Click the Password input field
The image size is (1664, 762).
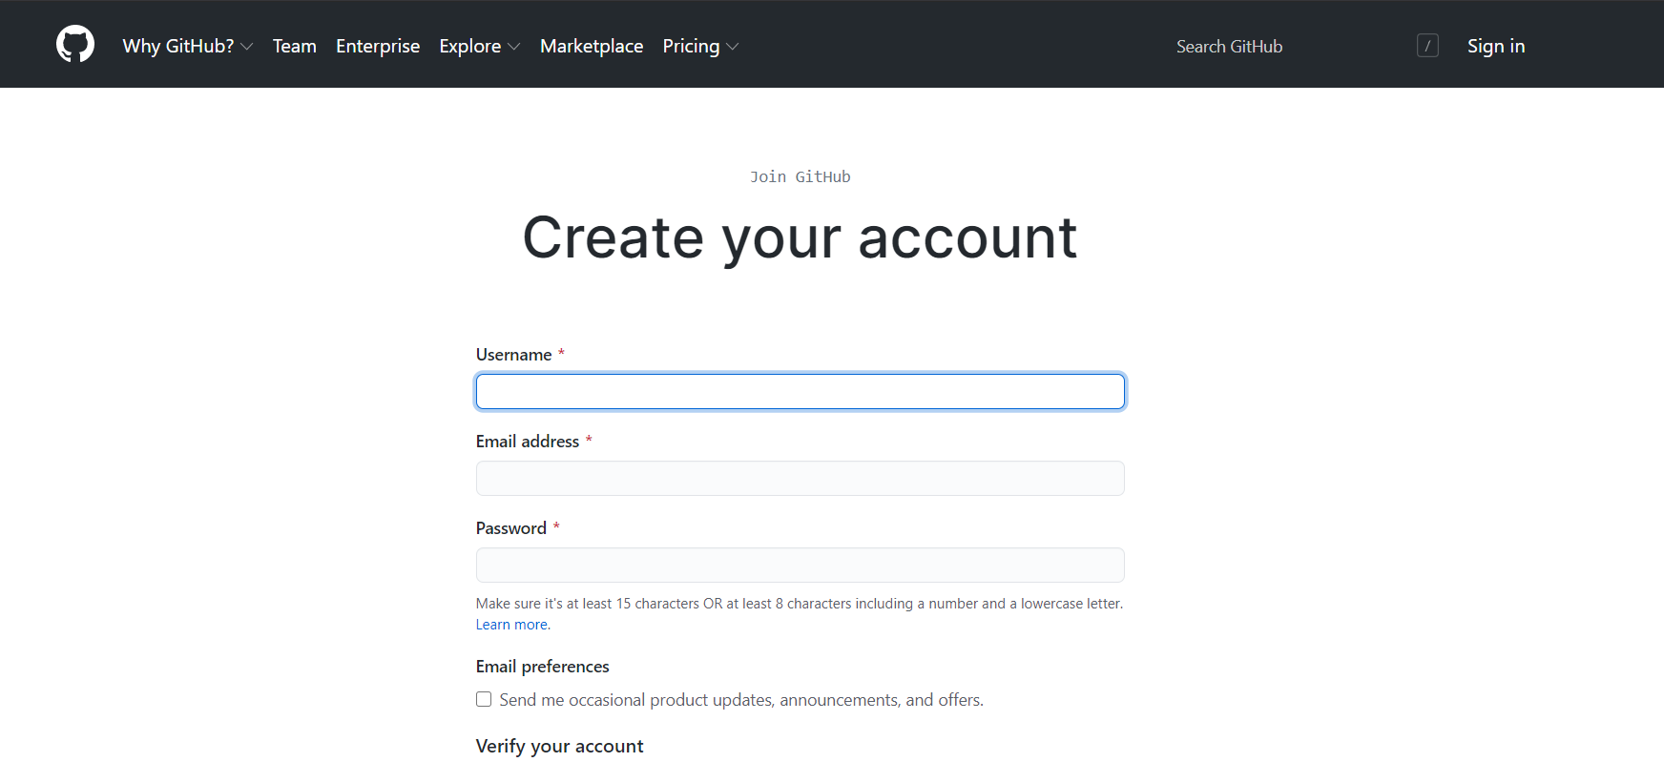click(x=801, y=566)
